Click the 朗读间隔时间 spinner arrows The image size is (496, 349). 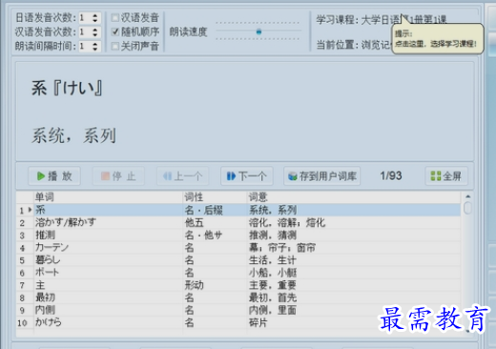click(x=95, y=46)
